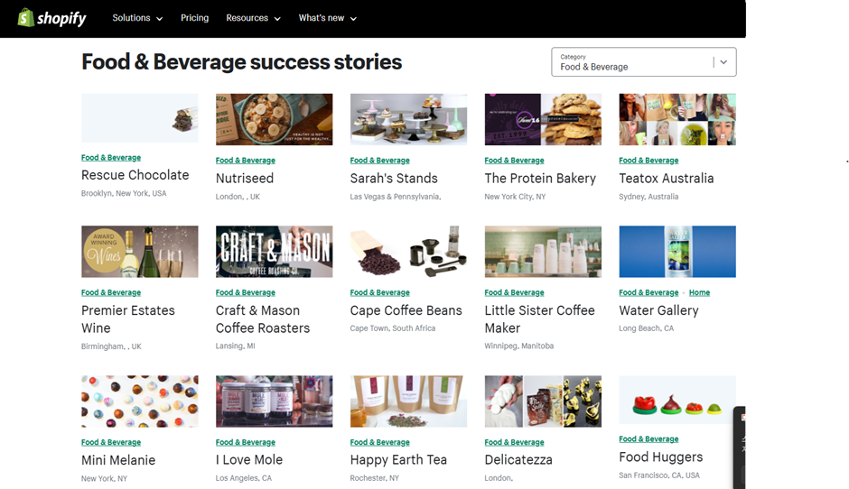Click the Mini Melanie chocolates image
Screen dimensions: 849x489
[x=140, y=401]
